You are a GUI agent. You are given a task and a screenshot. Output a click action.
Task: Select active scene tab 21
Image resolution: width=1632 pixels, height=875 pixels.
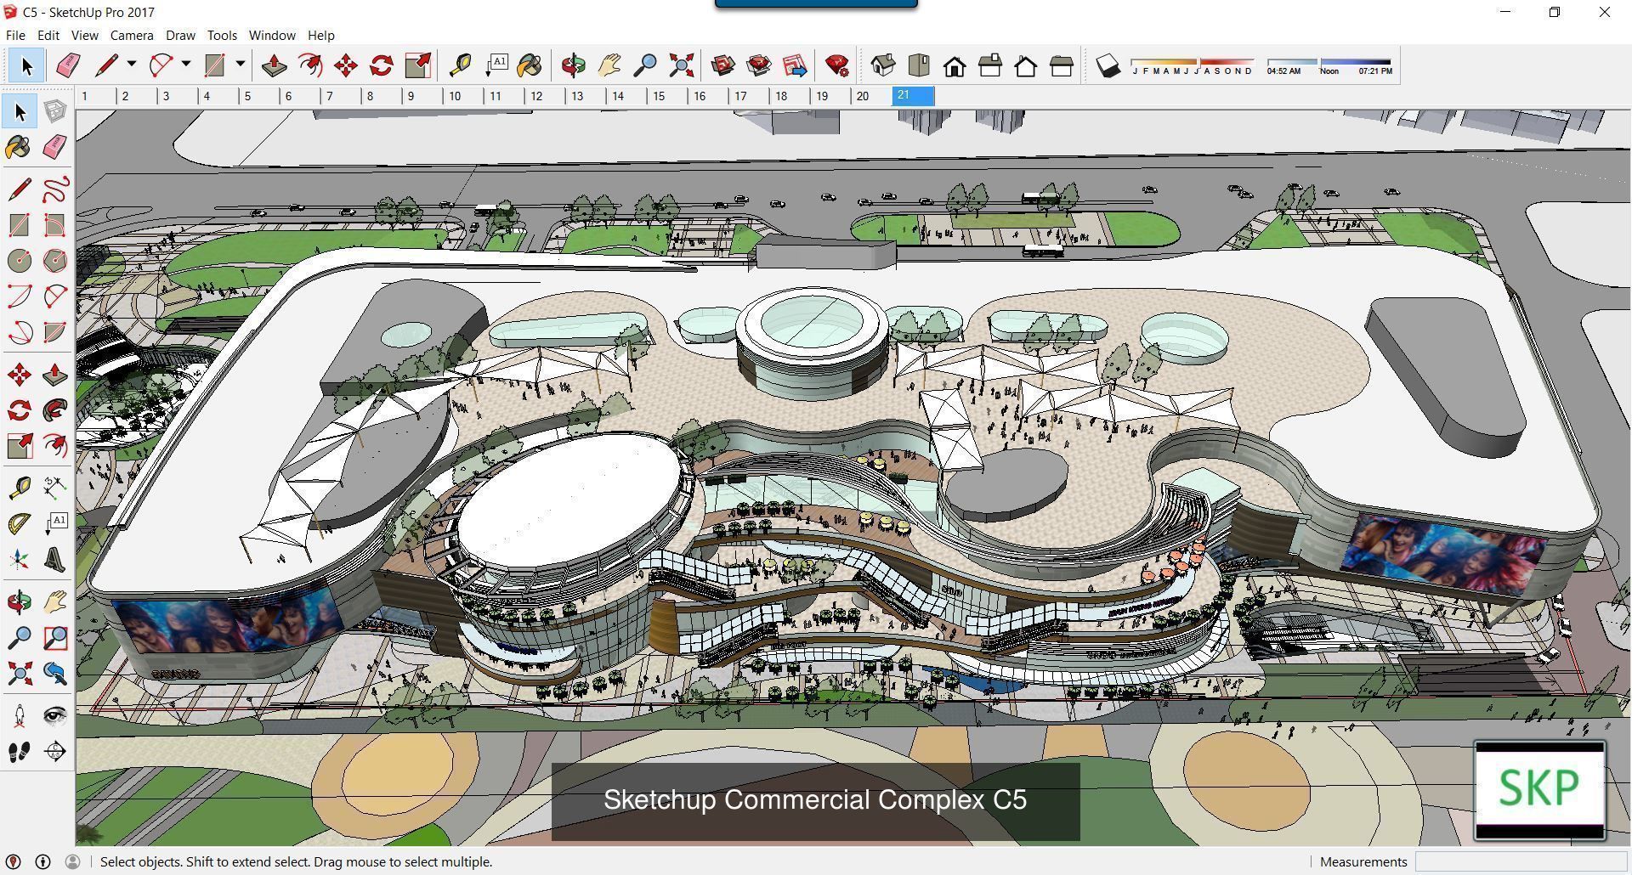coord(913,96)
